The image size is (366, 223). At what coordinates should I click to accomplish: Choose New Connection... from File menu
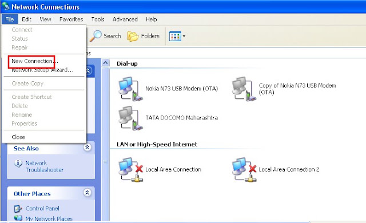pos(44,61)
